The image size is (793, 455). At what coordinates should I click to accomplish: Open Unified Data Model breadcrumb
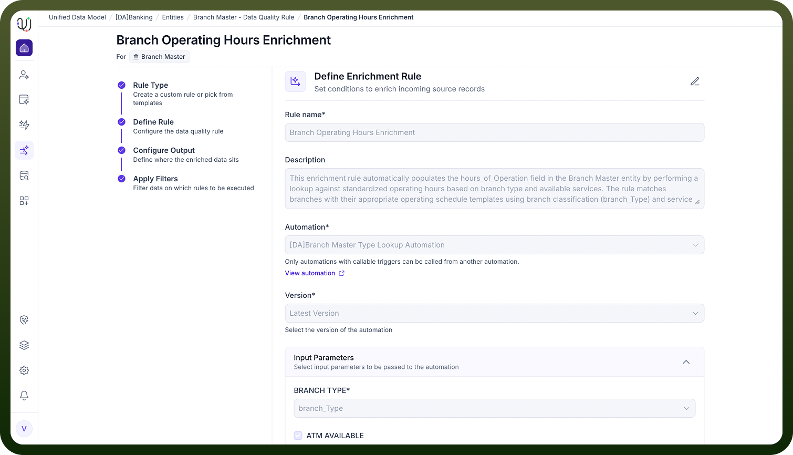point(77,17)
